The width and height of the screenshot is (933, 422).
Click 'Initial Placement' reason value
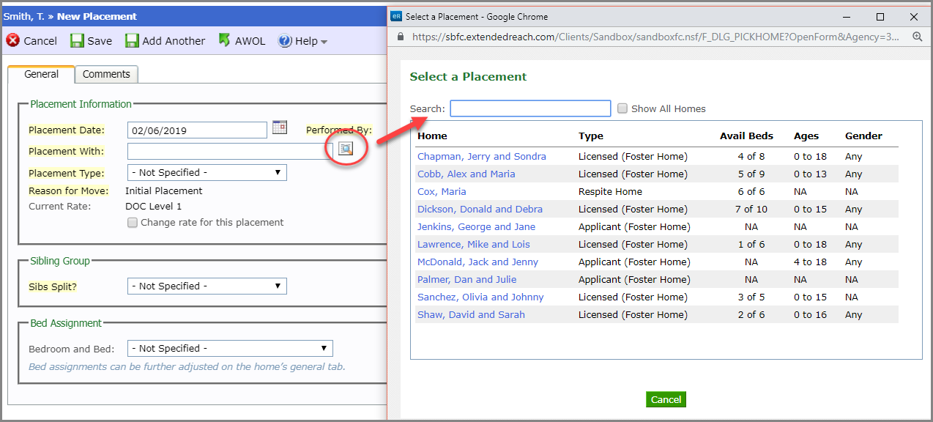point(164,190)
